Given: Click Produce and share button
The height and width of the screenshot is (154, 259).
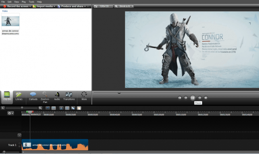Looking at the screenshot, I should [x=71, y=6].
